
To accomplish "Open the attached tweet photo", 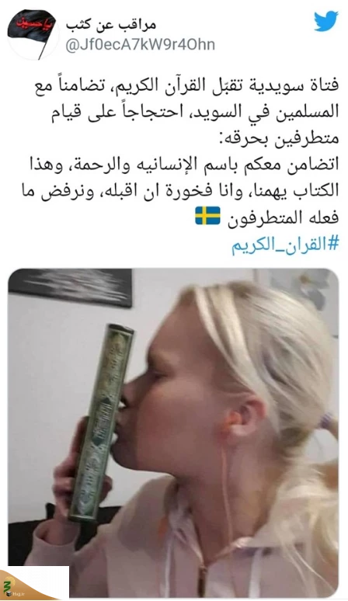I will 173,433.
